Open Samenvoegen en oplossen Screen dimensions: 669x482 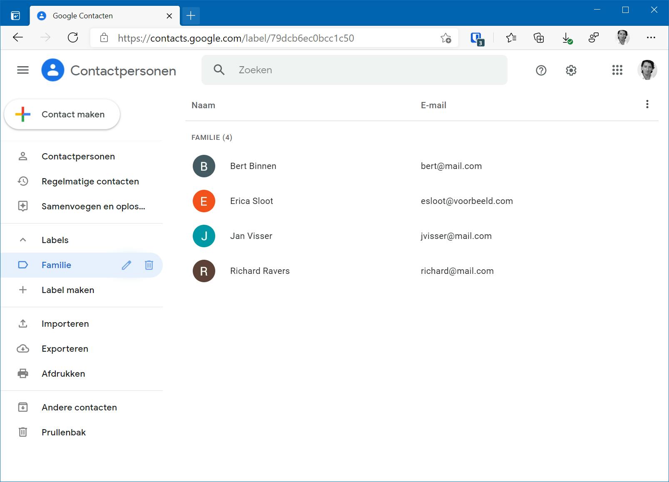tap(93, 206)
